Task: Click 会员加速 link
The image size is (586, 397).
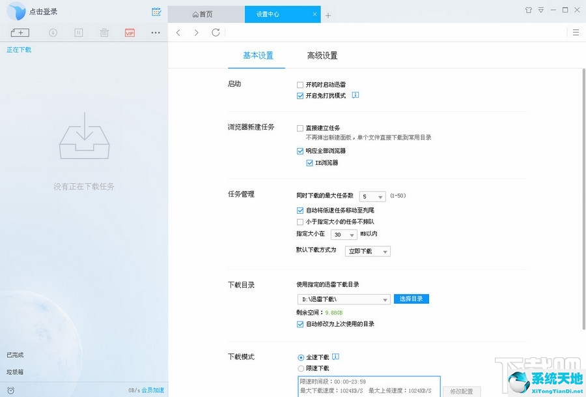Action: pyautogui.click(x=152, y=390)
